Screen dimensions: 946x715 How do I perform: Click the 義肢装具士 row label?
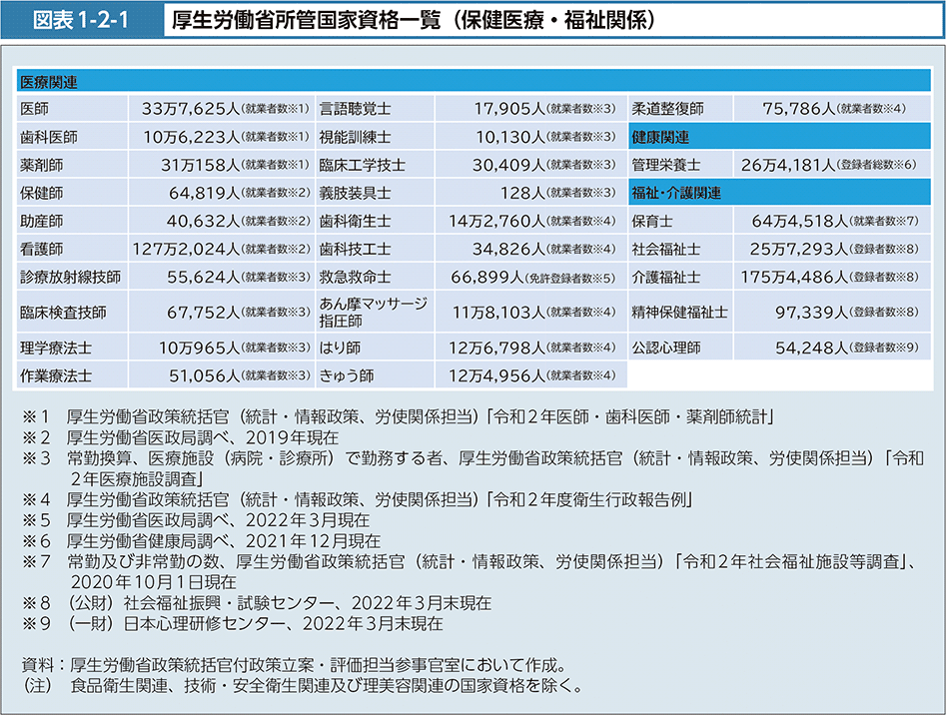pos(355,192)
